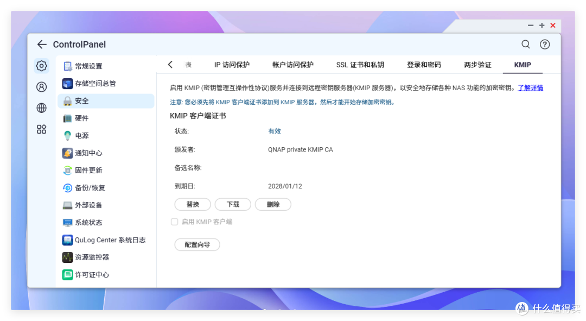The height and width of the screenshot is (321, 586).
Task: Click the 下载 button
Action: coord(233,204)
